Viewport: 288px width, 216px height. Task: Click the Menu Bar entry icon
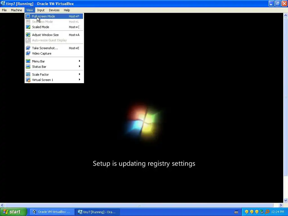point(28,61)
